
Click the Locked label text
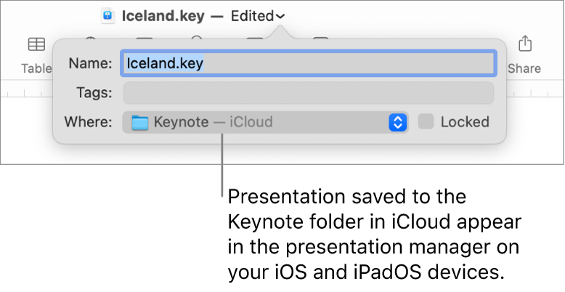(x=464, y=122)
